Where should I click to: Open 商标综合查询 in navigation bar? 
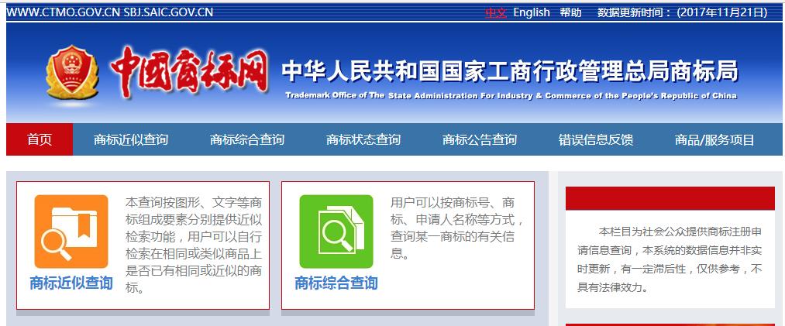pos(247,139)
